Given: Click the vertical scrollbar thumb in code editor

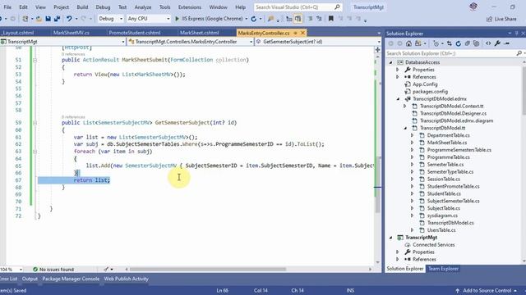Looking at the screenshot, I should [x=377, y=184].
